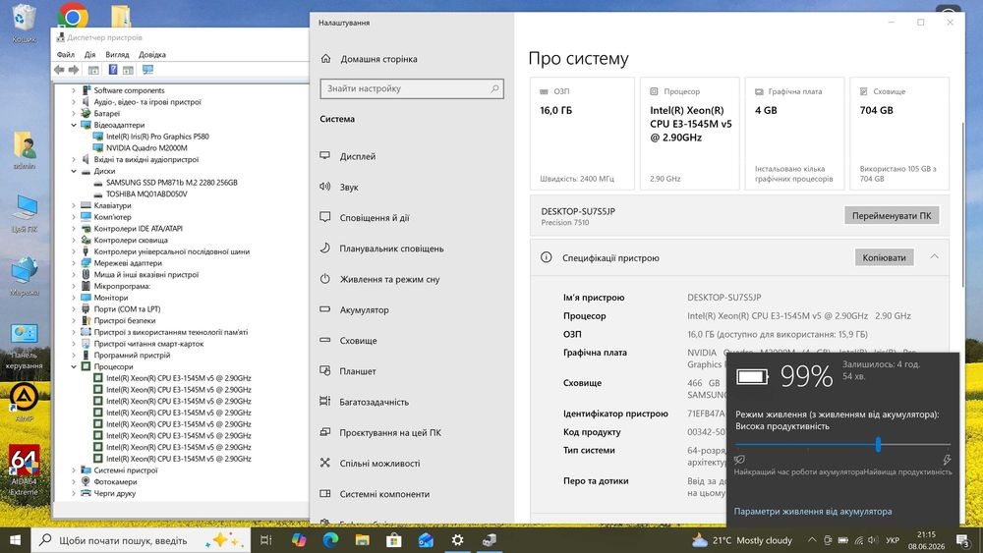Viewport: 983px width, 553px height.
Task: Open the File (Файл) menu
Action: click(65, 54)
